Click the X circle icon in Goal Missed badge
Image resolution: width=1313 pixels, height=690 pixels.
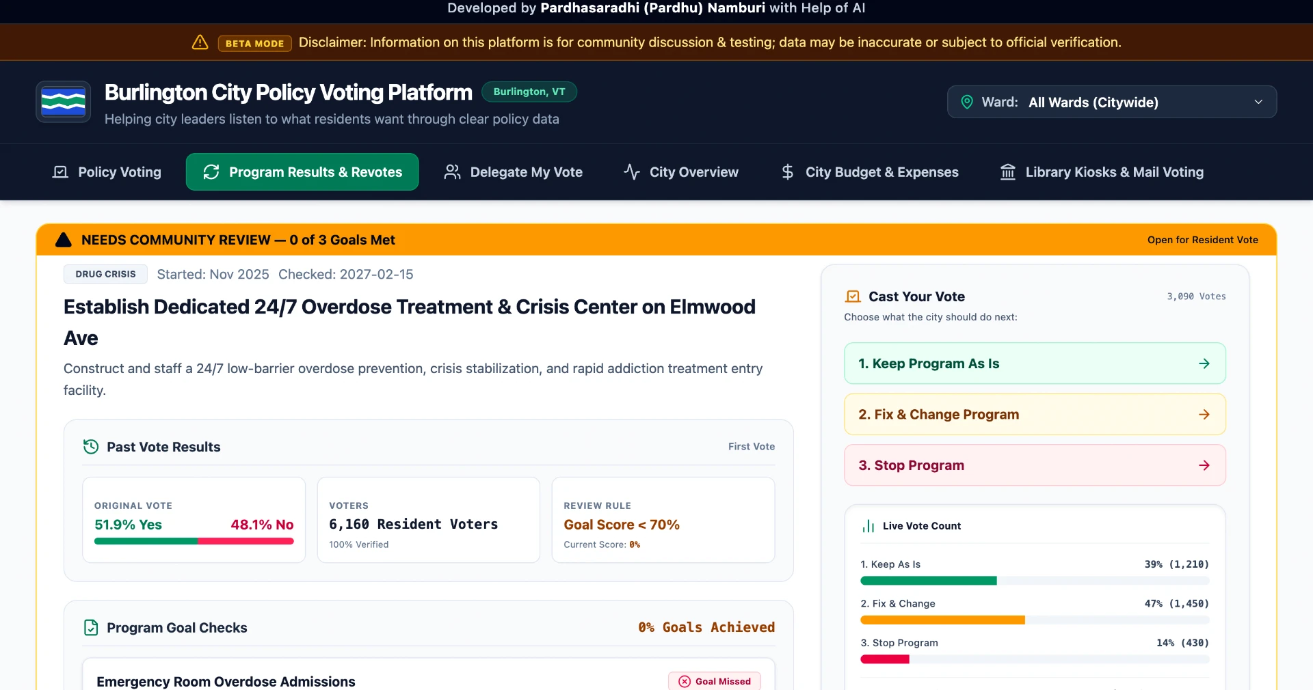pos(685,682)
